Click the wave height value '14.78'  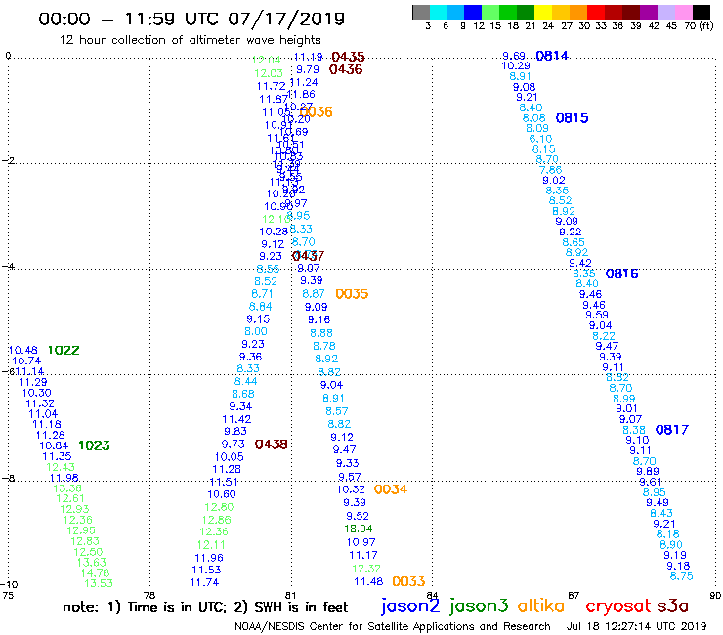coord(96,572)
